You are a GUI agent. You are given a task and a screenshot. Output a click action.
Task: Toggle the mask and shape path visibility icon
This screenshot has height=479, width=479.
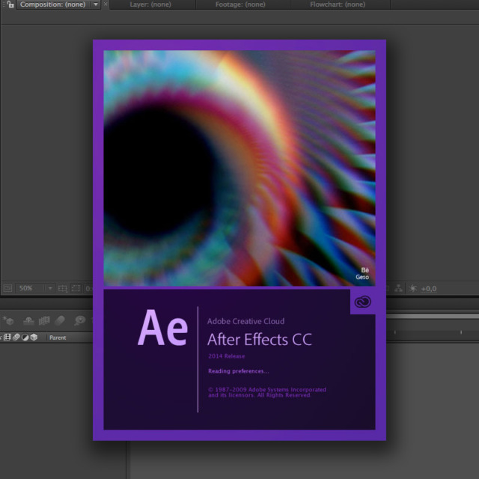(76, 288)
